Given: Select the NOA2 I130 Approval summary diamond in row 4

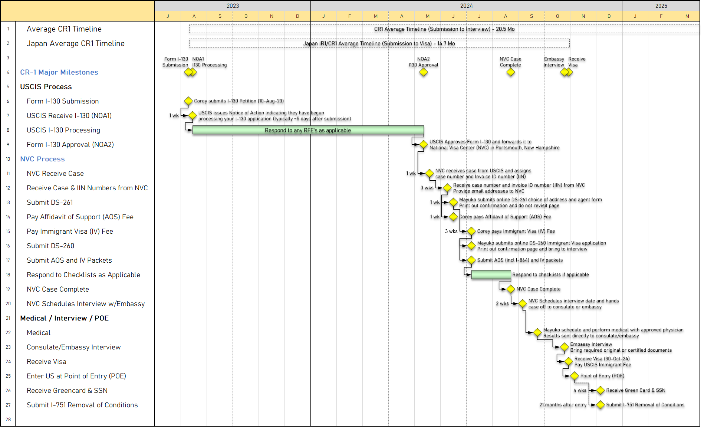Looking at the screenshot, I should pos(424,72).
